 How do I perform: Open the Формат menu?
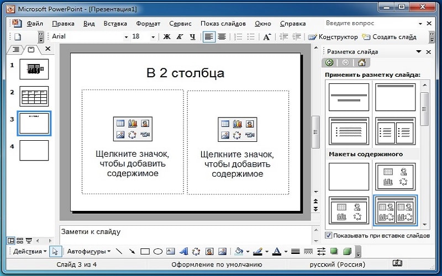[x=148, y=24]
